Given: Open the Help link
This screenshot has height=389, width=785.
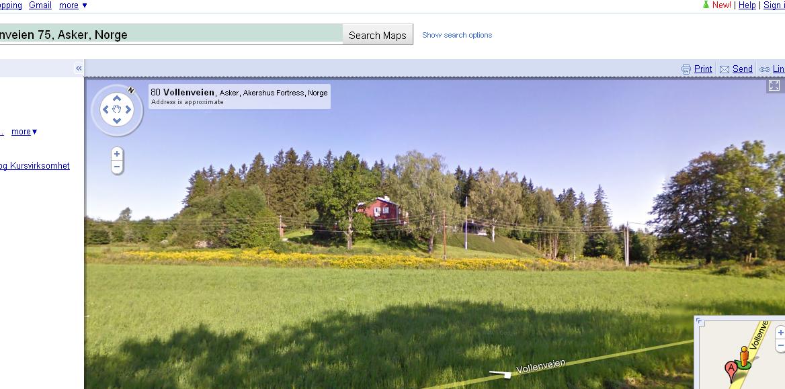Looking at the screenshot, I should (x=747, y=5).
